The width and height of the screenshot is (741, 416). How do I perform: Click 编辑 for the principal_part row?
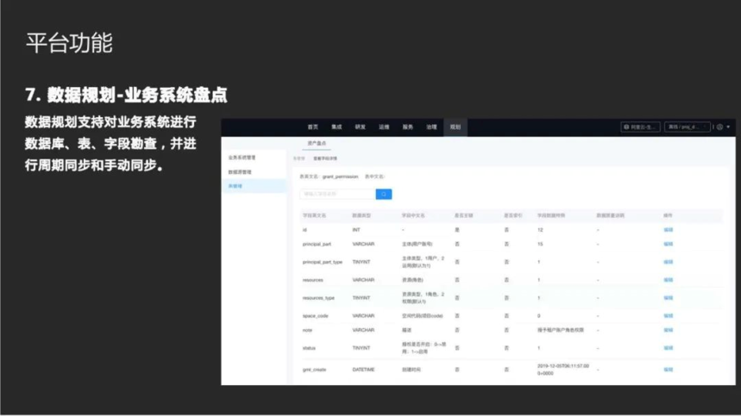[x=669, y=244]
